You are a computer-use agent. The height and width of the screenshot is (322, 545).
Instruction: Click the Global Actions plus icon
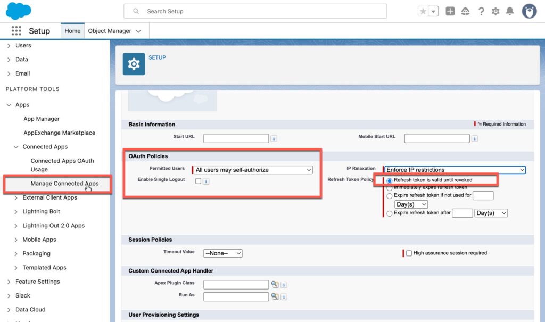(x=450, y=11)
